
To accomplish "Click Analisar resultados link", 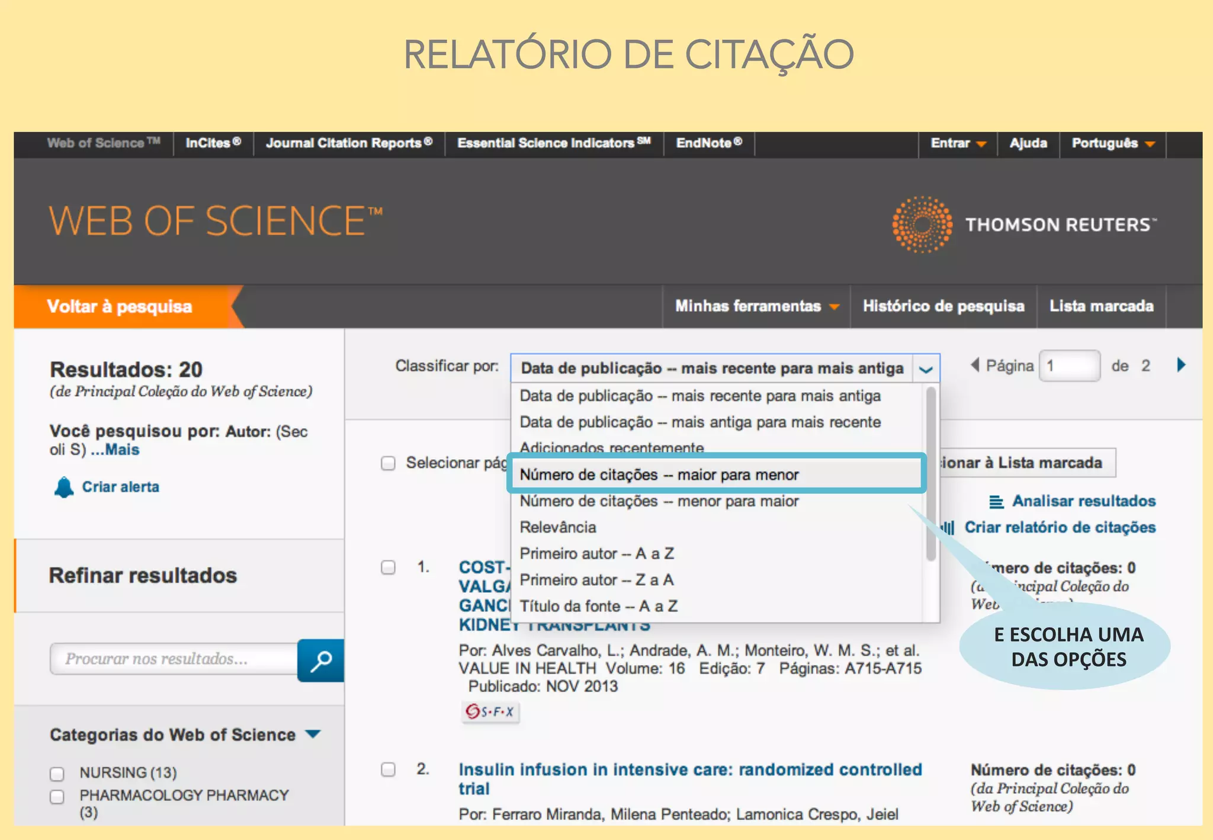I will (x=1084, y=501).
